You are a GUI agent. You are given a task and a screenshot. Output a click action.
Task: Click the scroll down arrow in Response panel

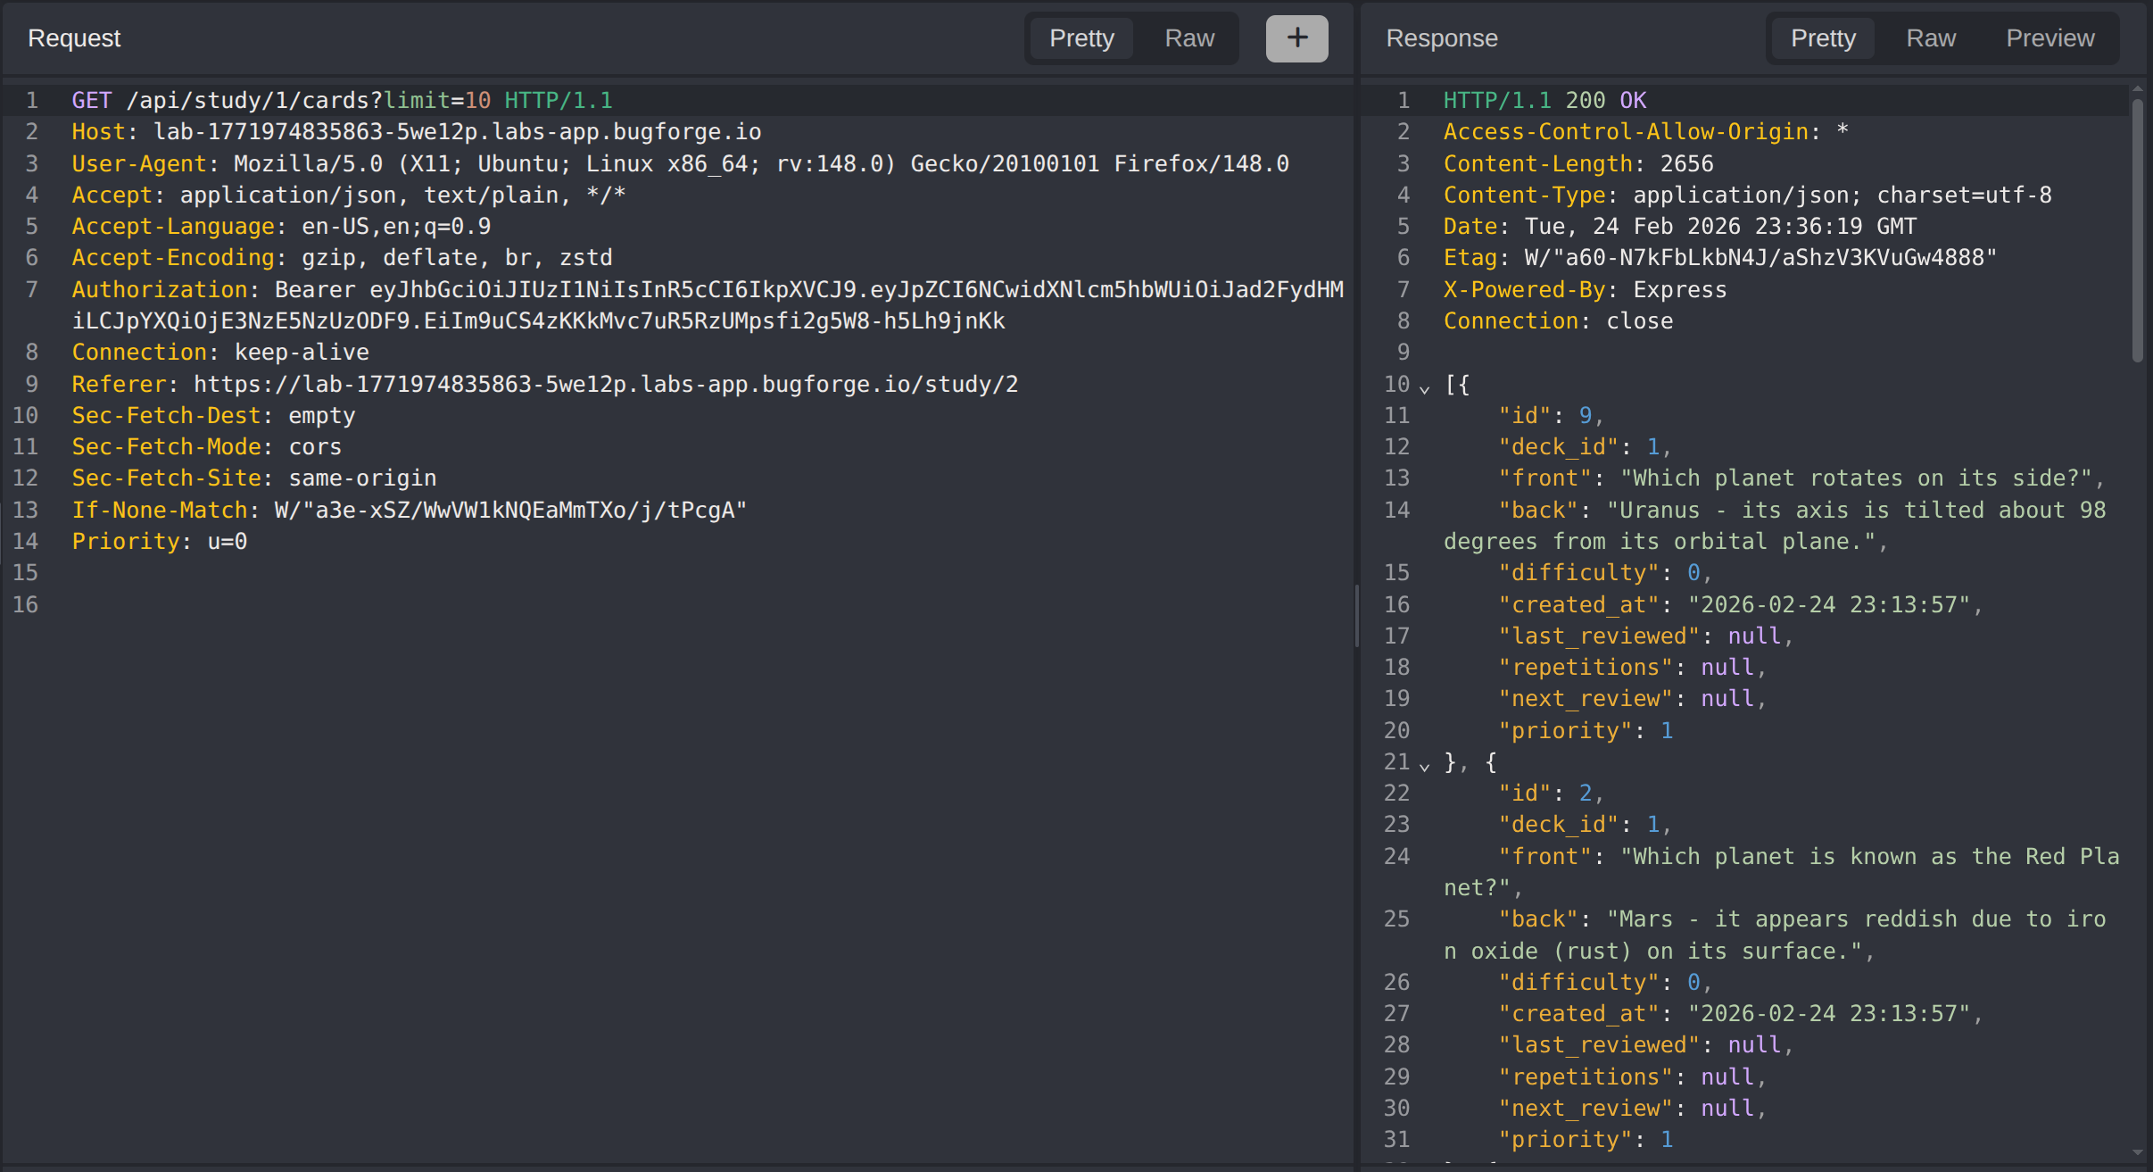2137,1152
